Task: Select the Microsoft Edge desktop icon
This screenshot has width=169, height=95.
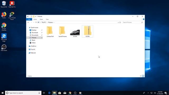Action: [x=4, y=37]
